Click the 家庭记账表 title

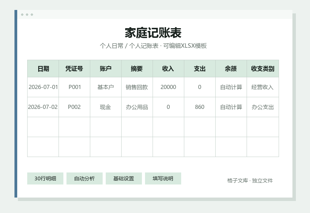tap(153, 33)
